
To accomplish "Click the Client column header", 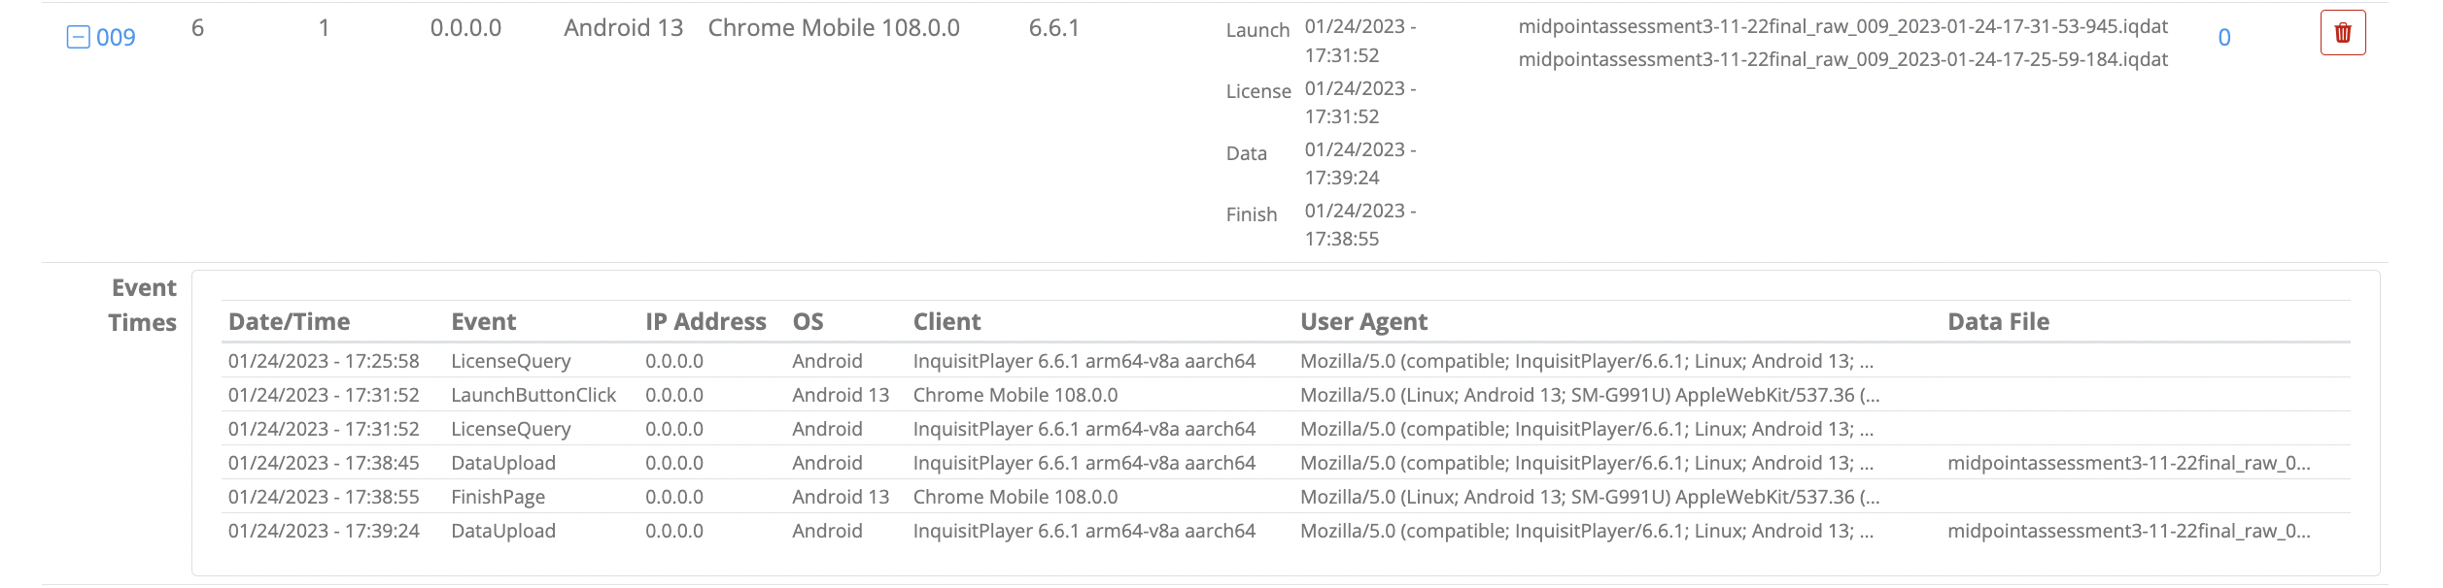I will 946,322.
